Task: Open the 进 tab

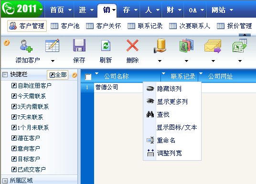Action: pos(86,10)
